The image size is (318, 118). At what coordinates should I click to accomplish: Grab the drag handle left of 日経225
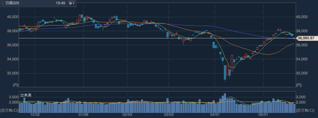(3, 3)
